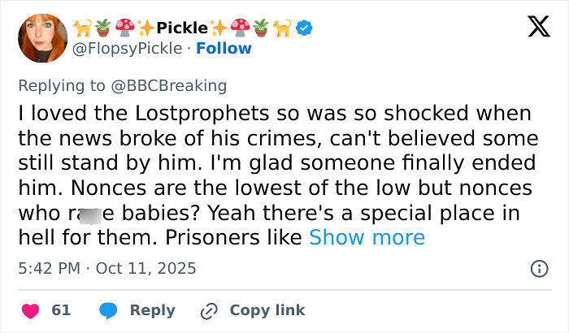Select the Copy link label

pos(267,310)
